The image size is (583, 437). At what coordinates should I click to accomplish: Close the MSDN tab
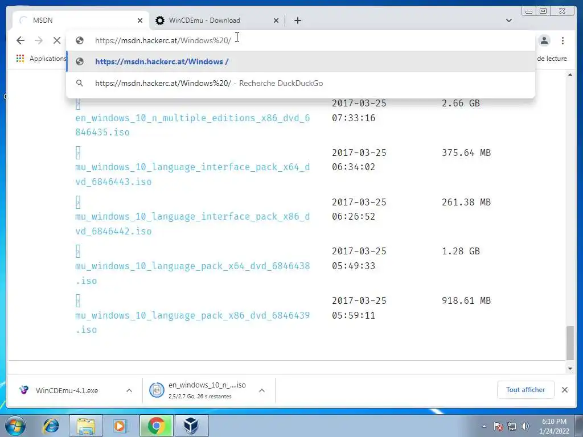[140, 20]
